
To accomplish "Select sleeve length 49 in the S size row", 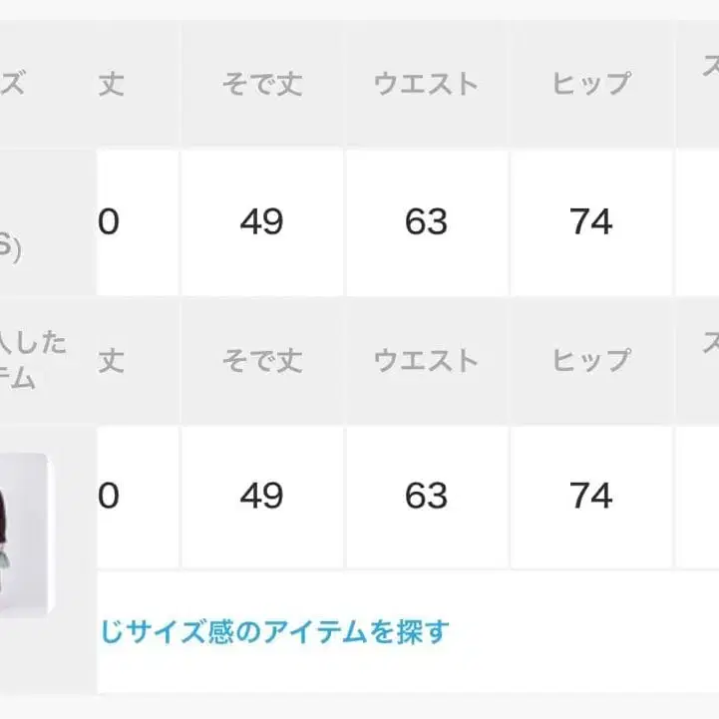I will point(262,221).
